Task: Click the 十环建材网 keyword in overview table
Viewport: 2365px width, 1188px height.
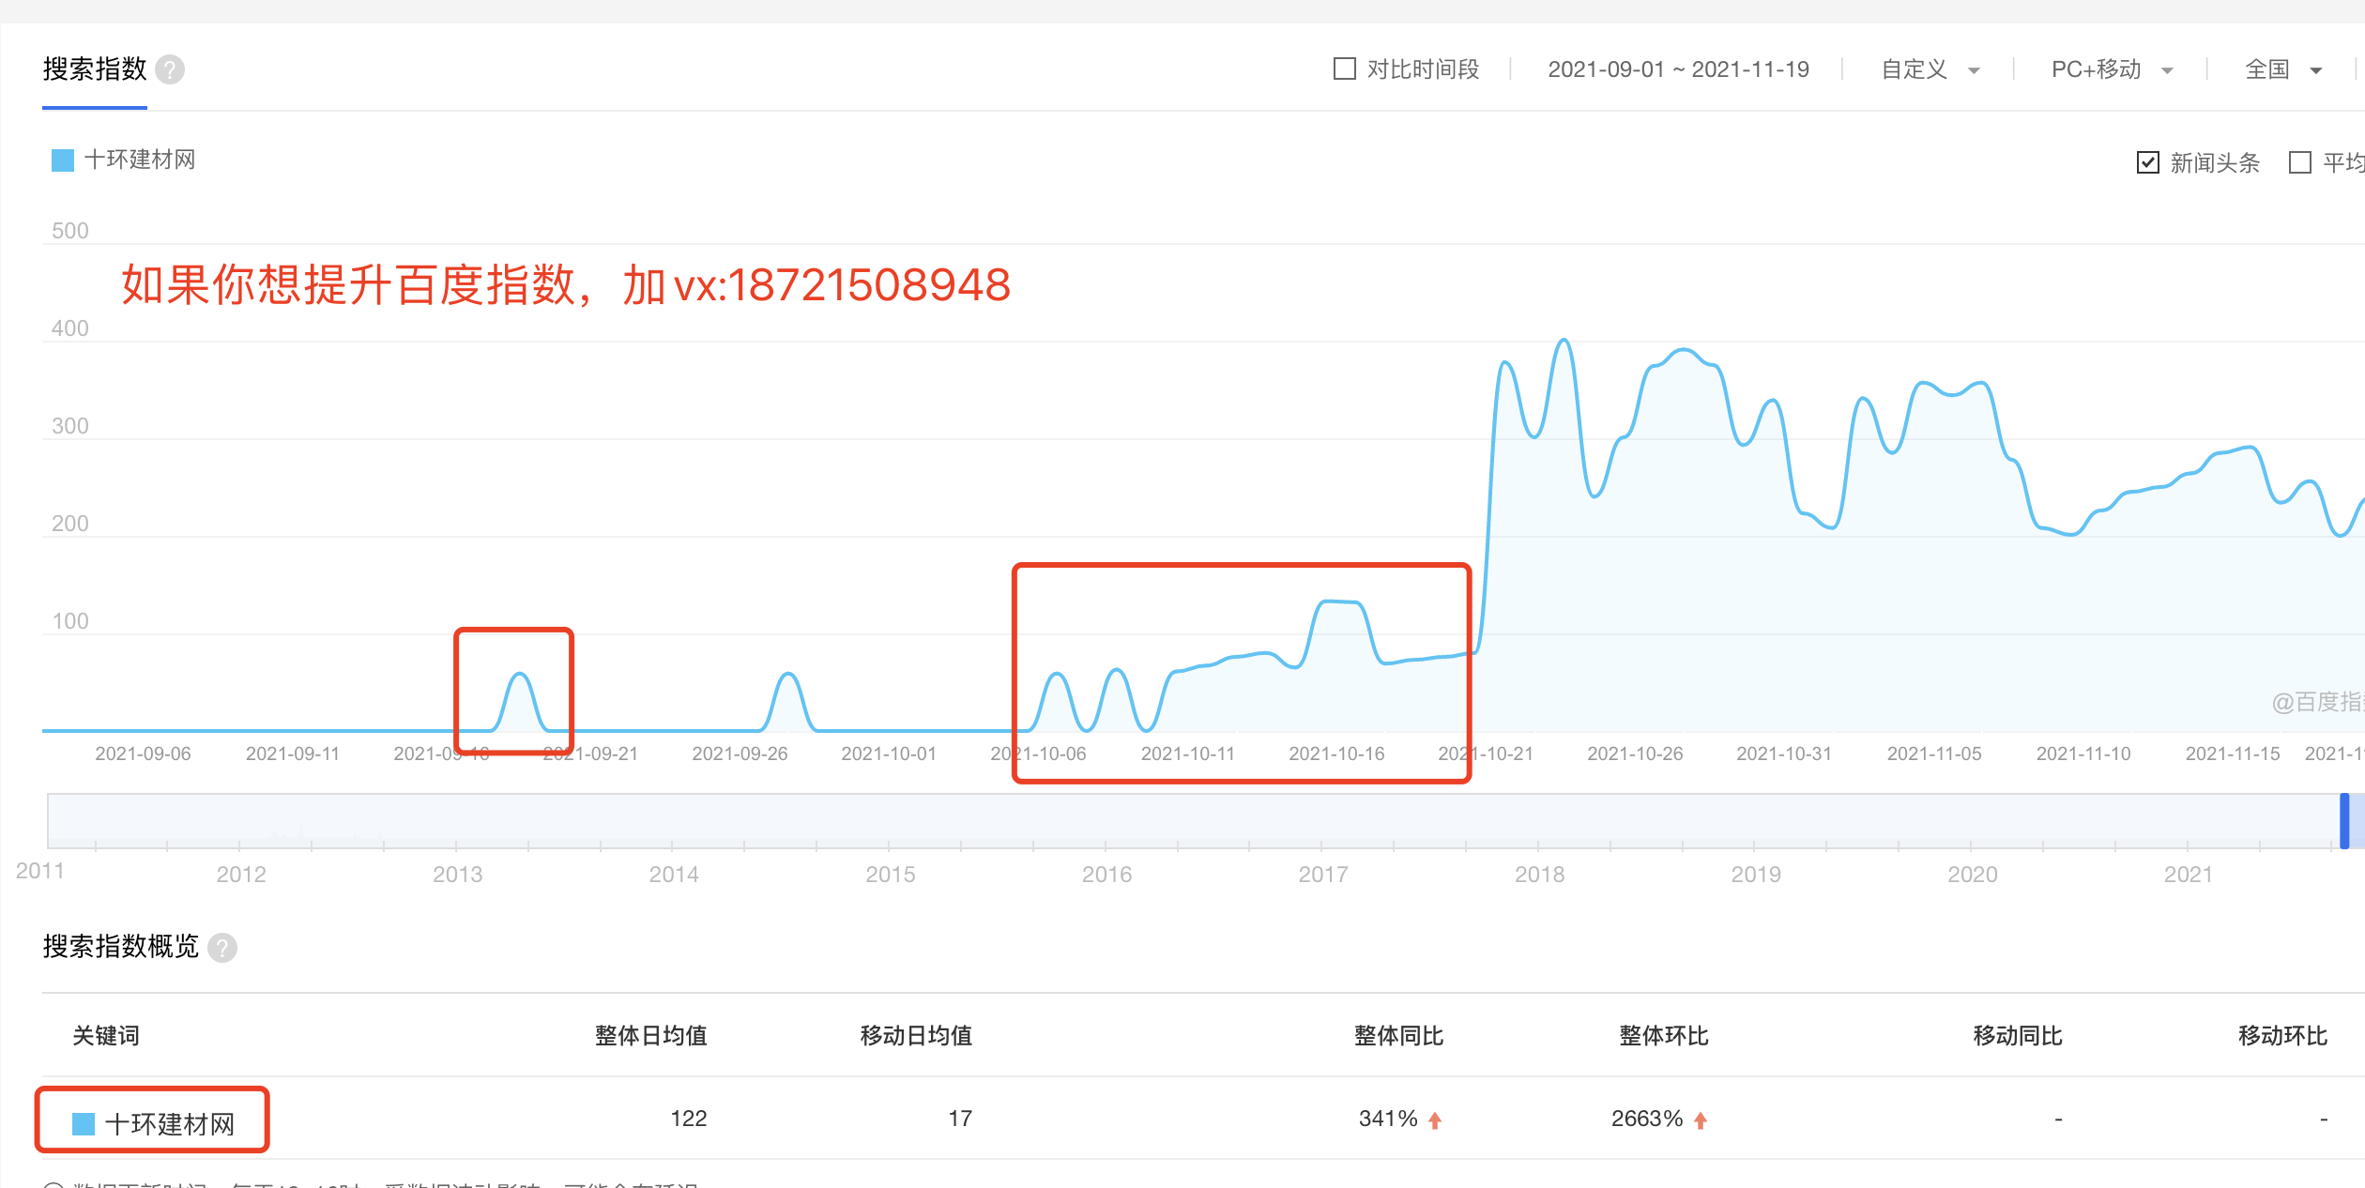Action: tap(170, 1124)
